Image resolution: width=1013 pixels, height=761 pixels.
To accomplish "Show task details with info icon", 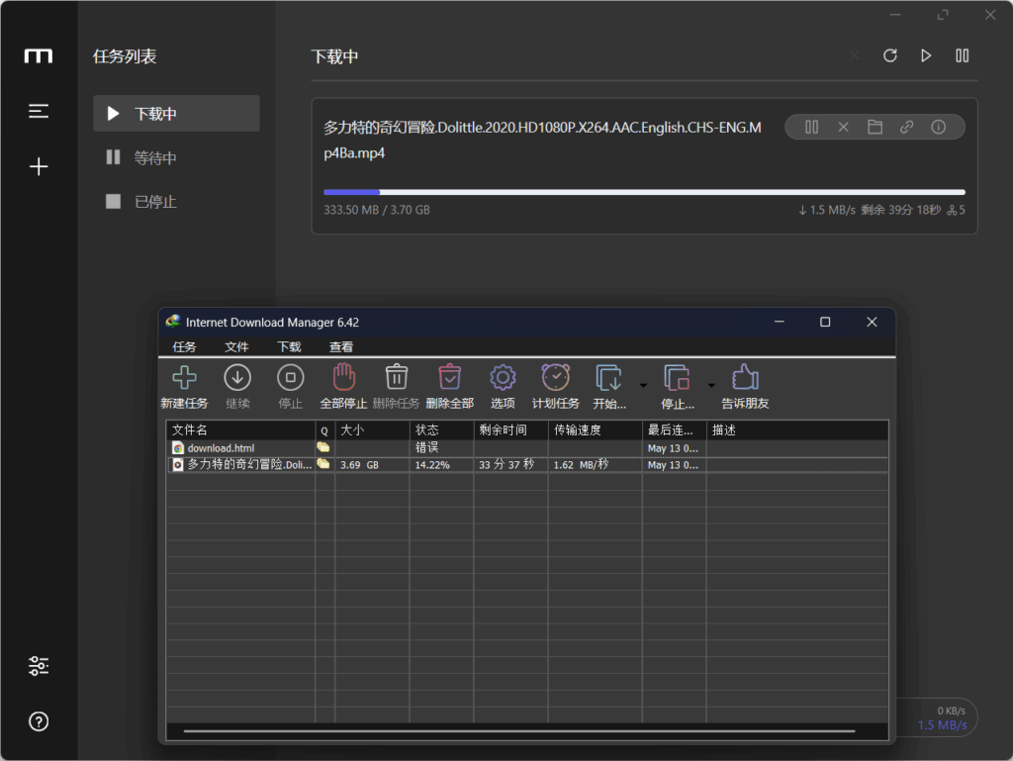I will point(939,127).
